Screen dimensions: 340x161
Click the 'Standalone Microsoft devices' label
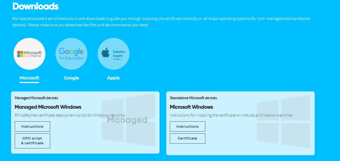193,98
